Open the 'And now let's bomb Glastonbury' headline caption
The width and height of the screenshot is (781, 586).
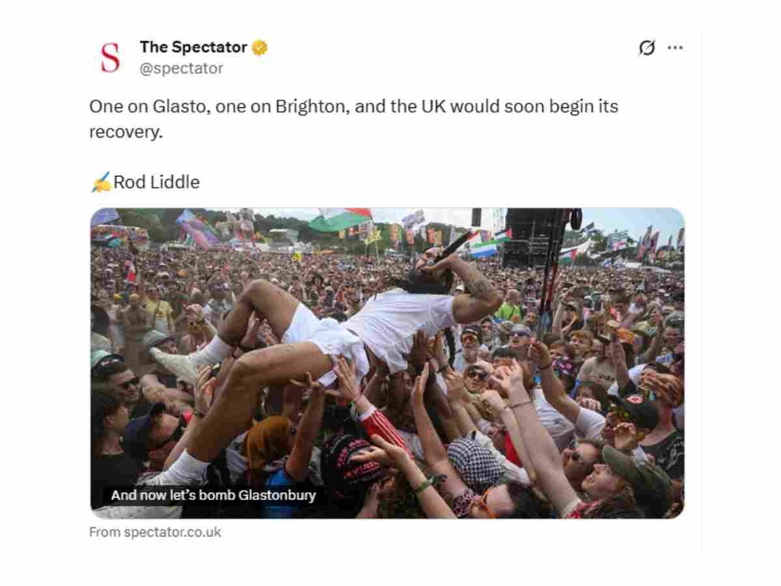tap(213, 495)
